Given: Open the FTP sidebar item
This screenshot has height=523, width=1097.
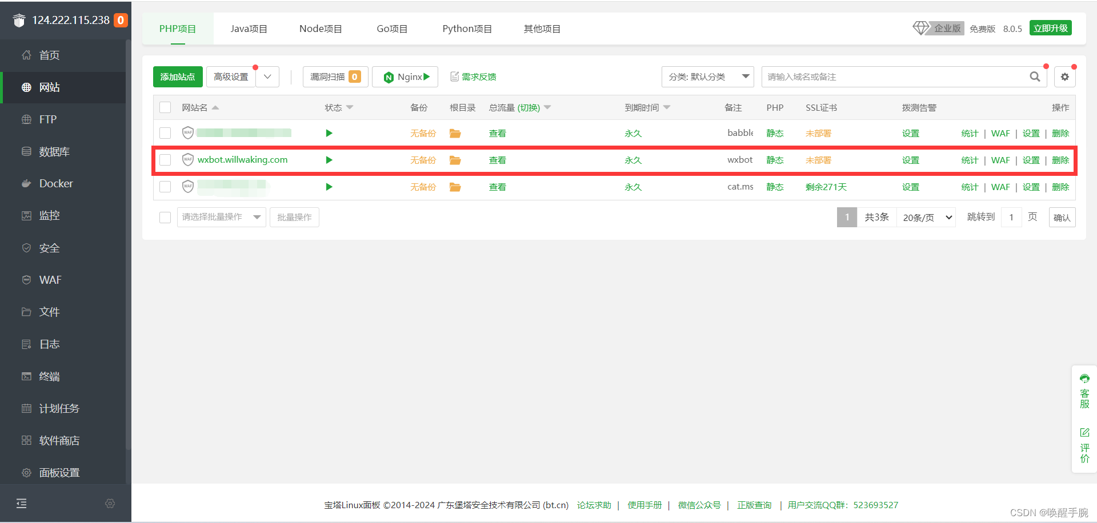Looking at the screenshot, I should click(x=63, y=119).
